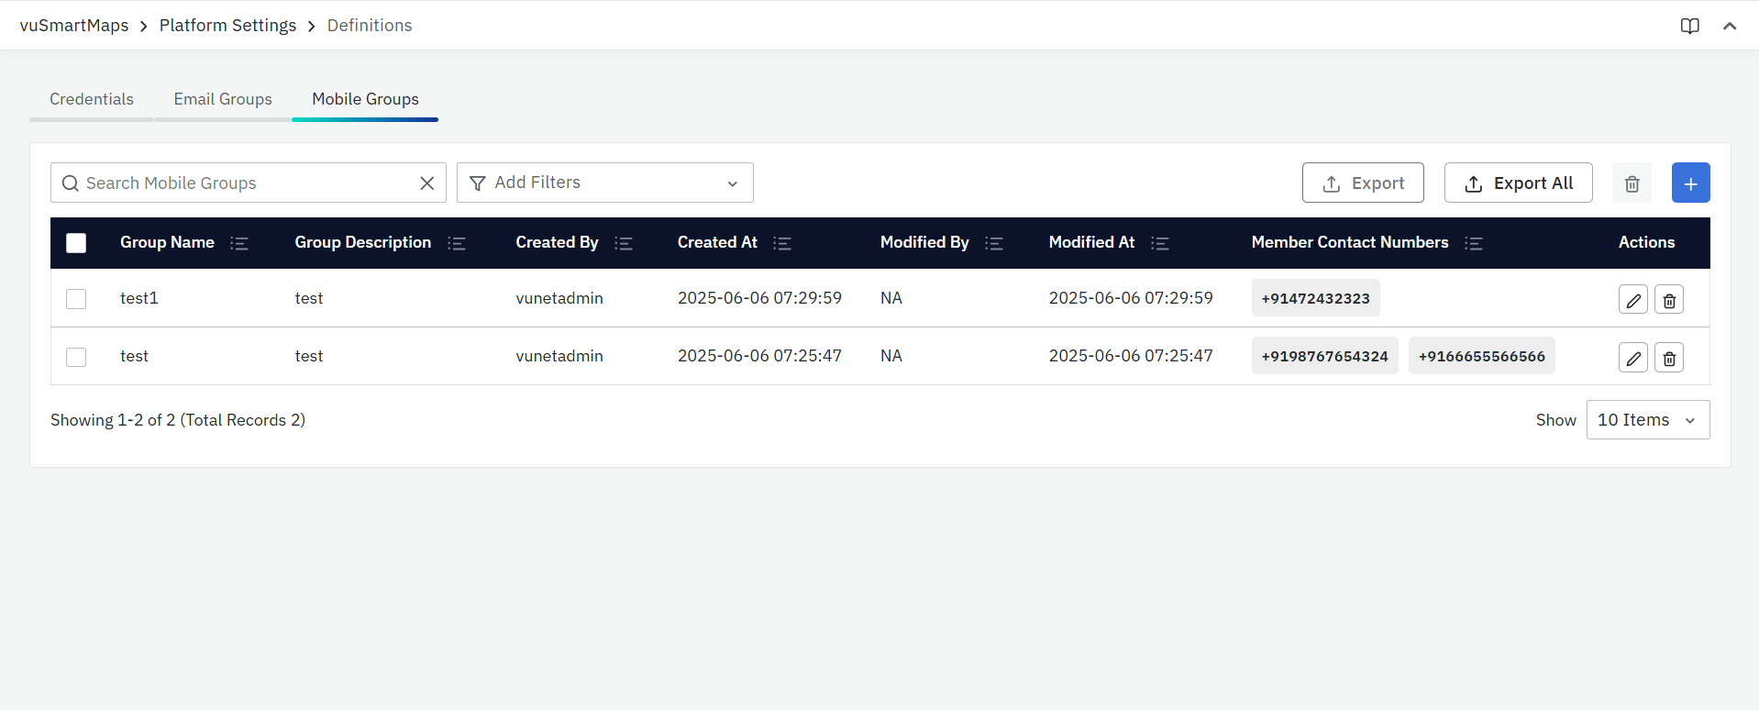Switch to the Credentials tab
Image resolution: width=1759 pixels, height=710 pixels.
coord(92,99)
